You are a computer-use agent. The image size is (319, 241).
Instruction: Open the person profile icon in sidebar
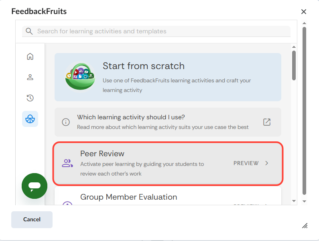tap(30, 77)
